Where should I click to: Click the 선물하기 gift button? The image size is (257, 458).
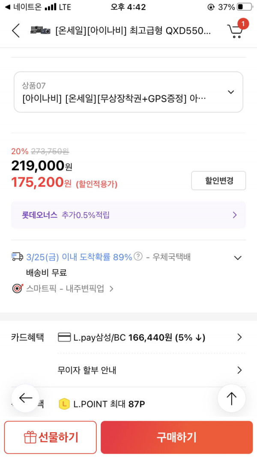click(x=51, y=437)
